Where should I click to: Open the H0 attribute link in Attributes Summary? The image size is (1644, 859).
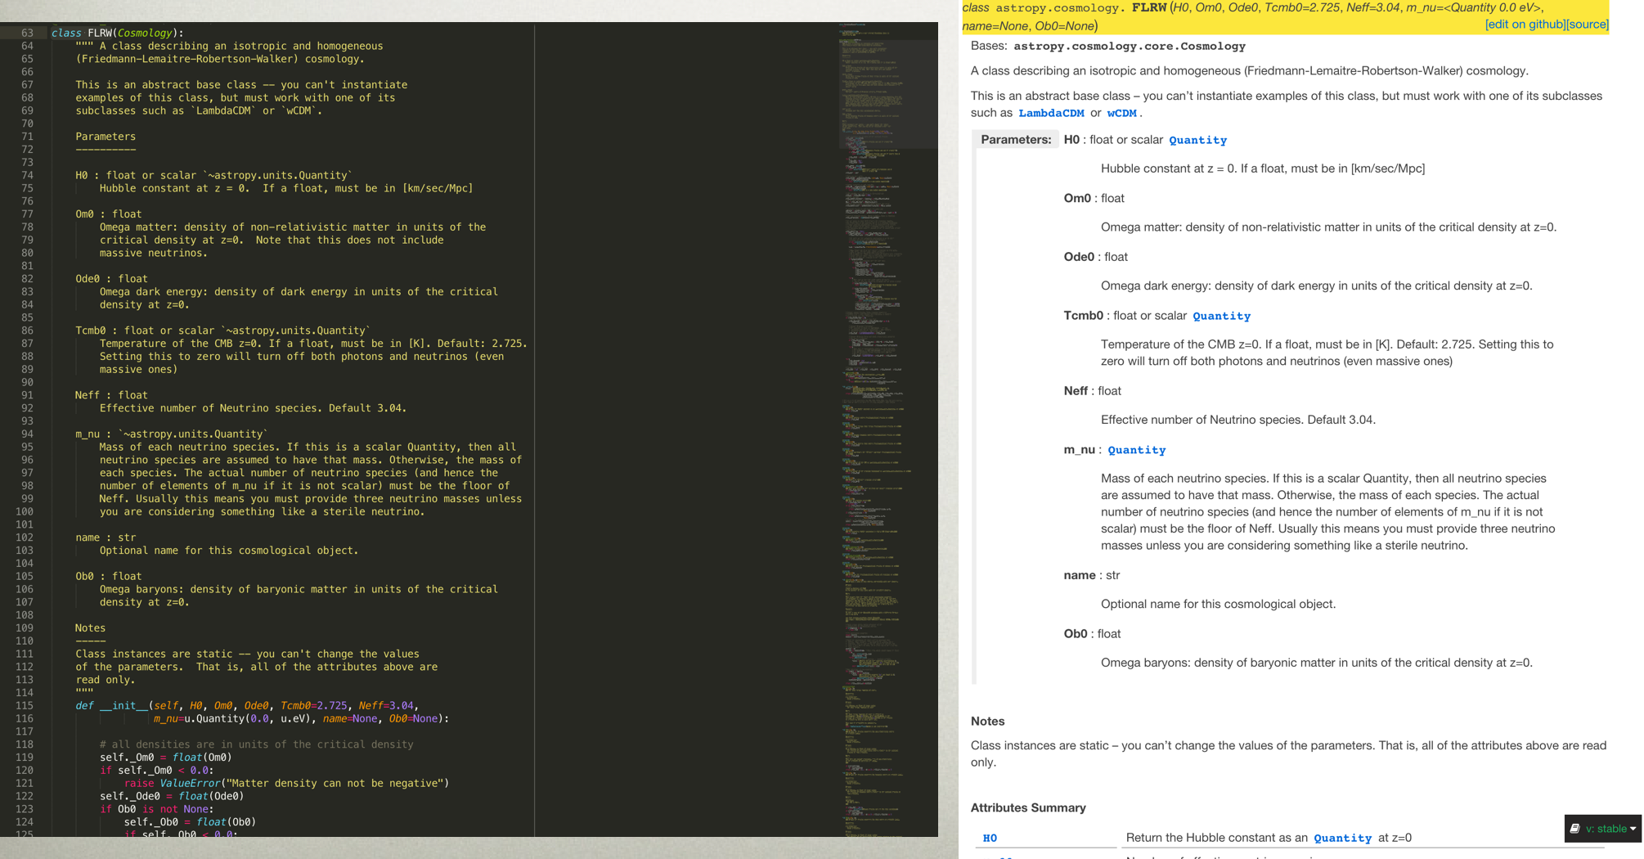990,838
